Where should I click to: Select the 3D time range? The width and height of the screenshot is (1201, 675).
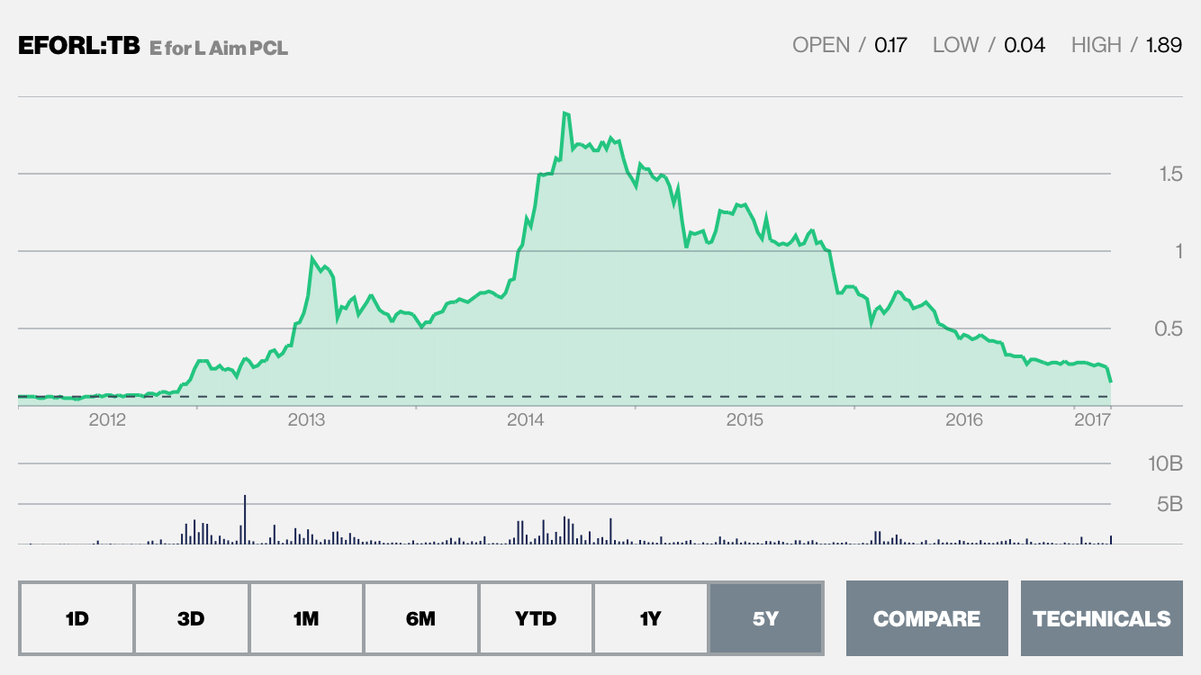click(x=191, y=618)
